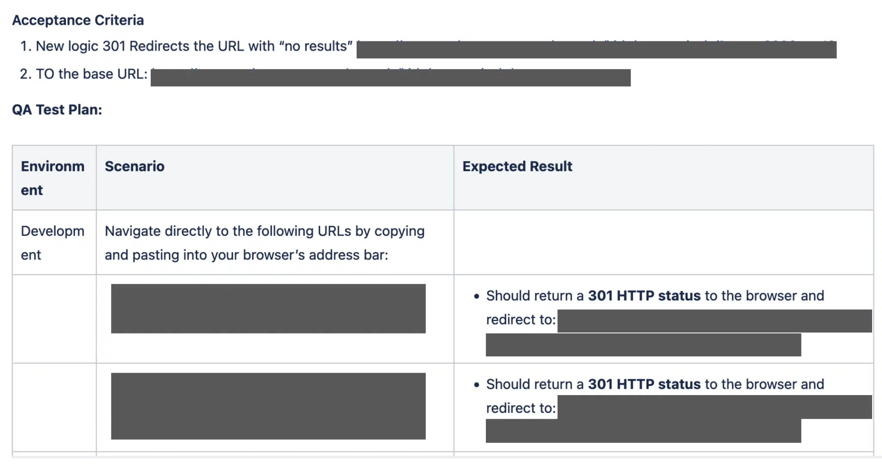
Task: Click the empty Environment cell in the first URL row
Action: [x=54, y=319]
